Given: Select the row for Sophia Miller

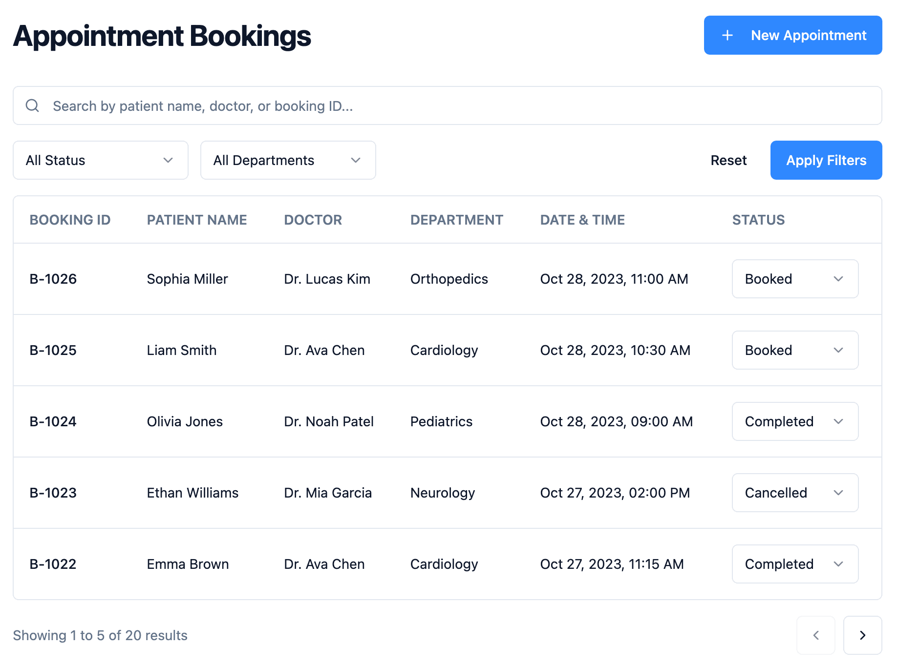Looking at the screenshot, I should pos(342,279).
